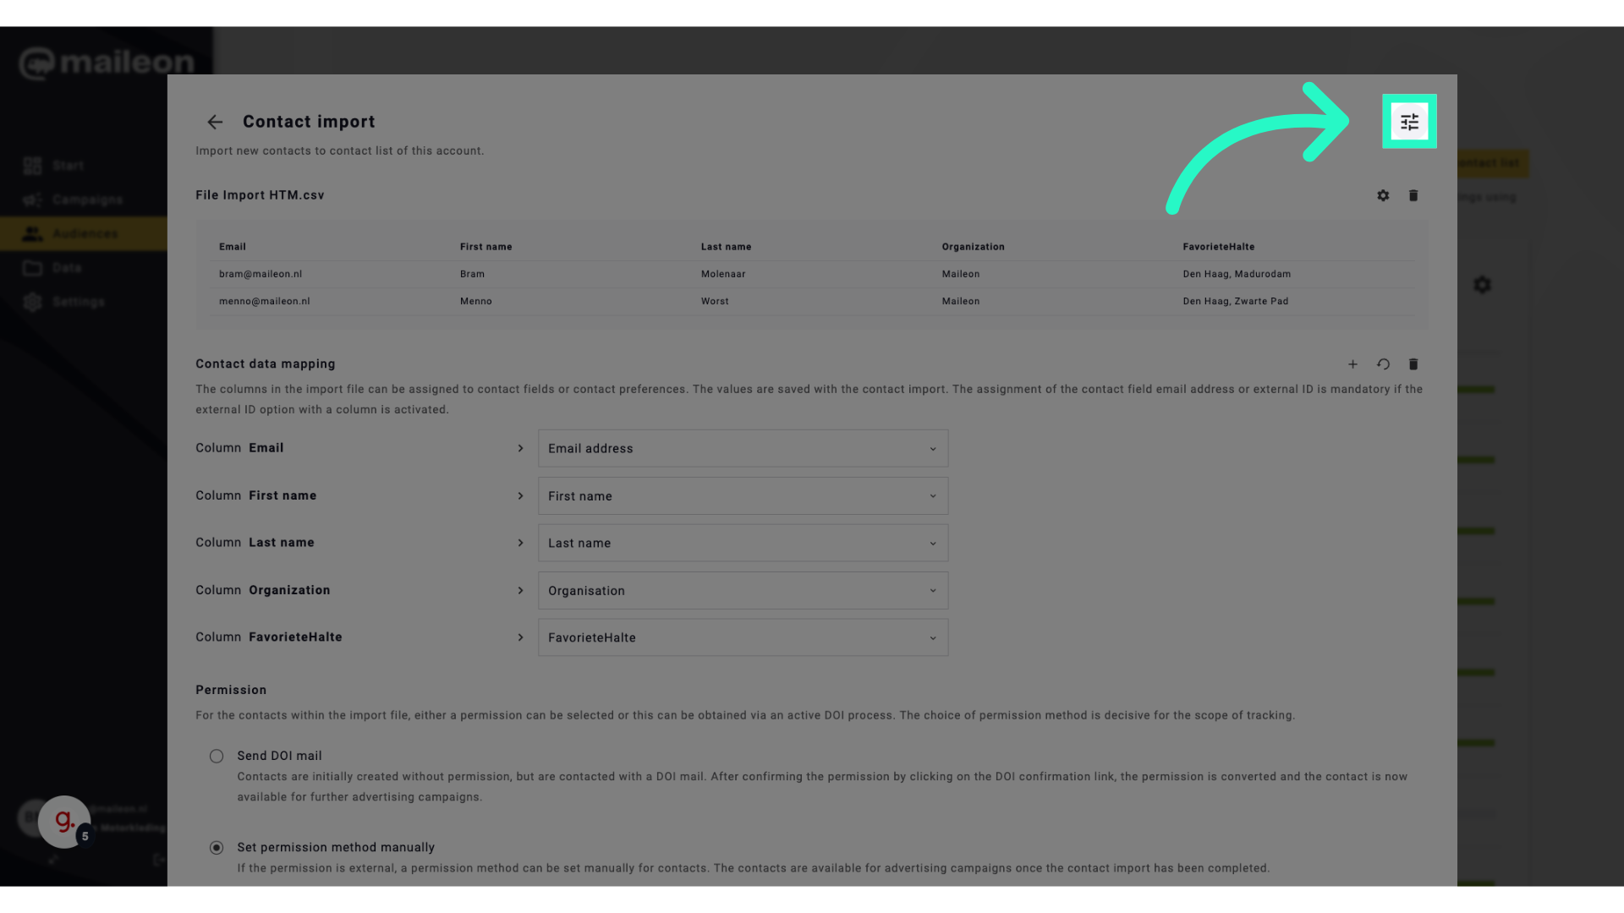The width and height of the screenshot is (1624, 913).
Task: Click the bram@maileon.nl email cell
Action: 261,274
